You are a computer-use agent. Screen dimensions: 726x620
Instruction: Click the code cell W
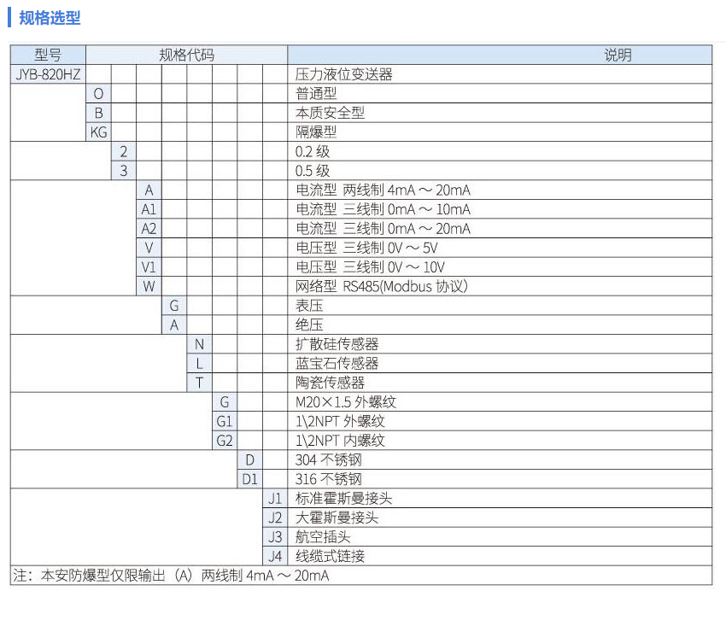tap(149, 286)
